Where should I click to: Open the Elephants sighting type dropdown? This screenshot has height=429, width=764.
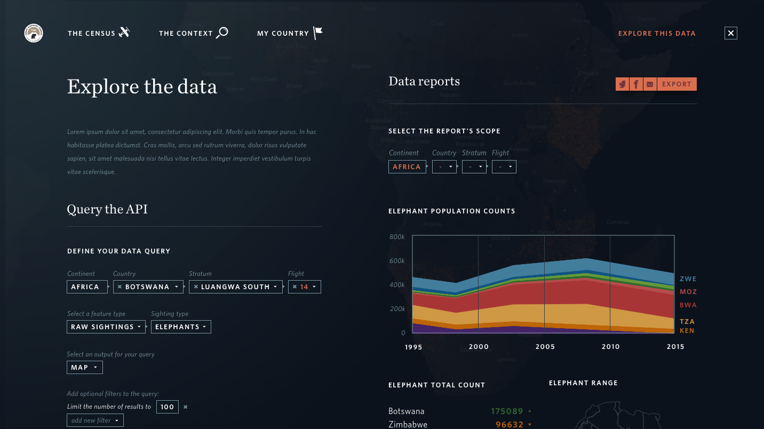pos(181,327)
